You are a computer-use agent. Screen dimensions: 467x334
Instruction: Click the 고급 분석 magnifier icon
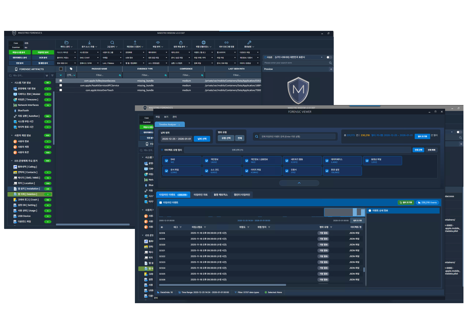(112, 43)
